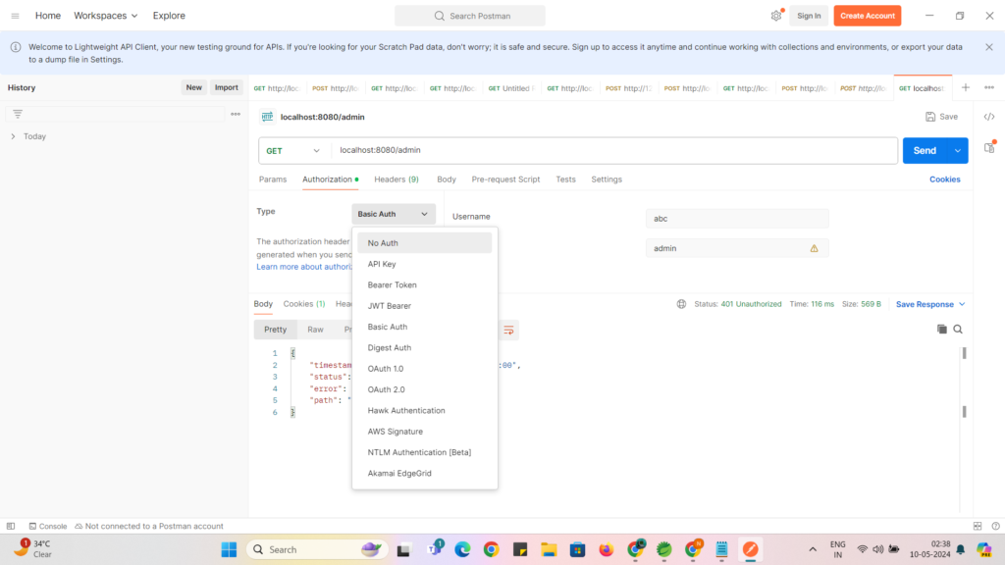Click the New button in History
Image resolution: width=1005 pixels, height=565 pixels.
point(193,87)
